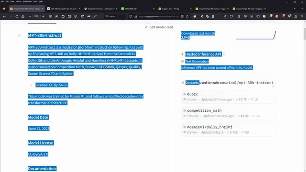This screenshot has height=172, width=306.
Task: Click the clock-shaped history toolbar icon
Action: [76, 16]
